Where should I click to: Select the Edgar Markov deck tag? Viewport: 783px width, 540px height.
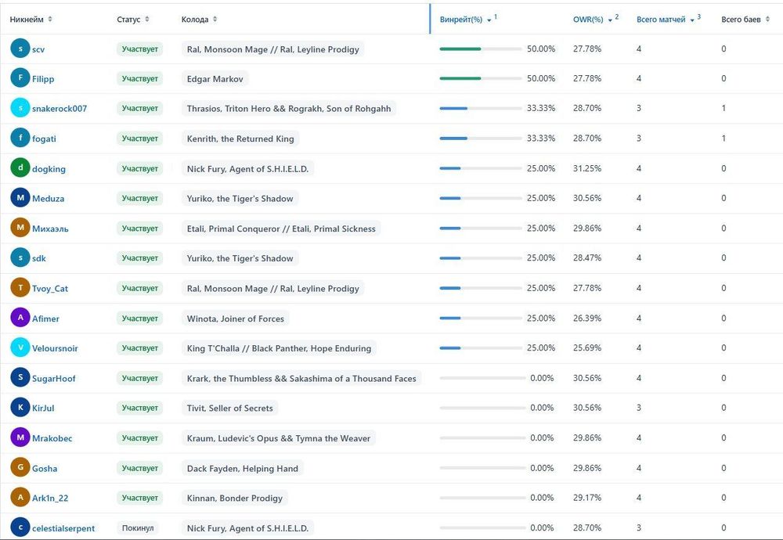point(215,78)
